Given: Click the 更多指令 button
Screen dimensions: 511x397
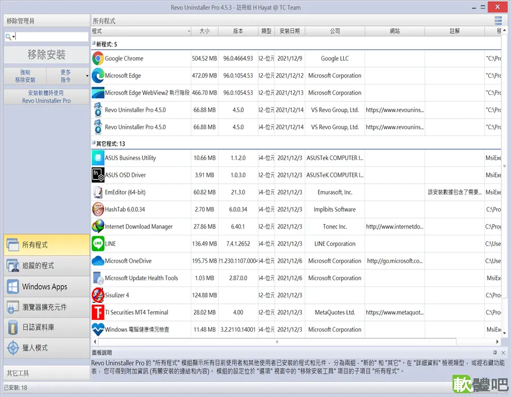Looking at the screenshot, I should 65,76.
